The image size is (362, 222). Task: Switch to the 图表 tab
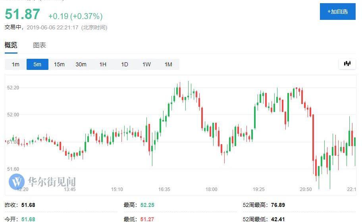click(39, 45)
